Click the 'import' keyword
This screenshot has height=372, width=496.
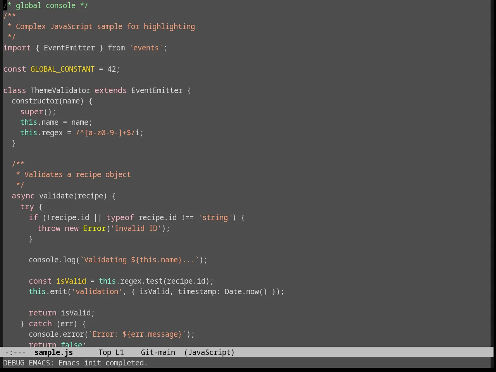pos(17,48)
